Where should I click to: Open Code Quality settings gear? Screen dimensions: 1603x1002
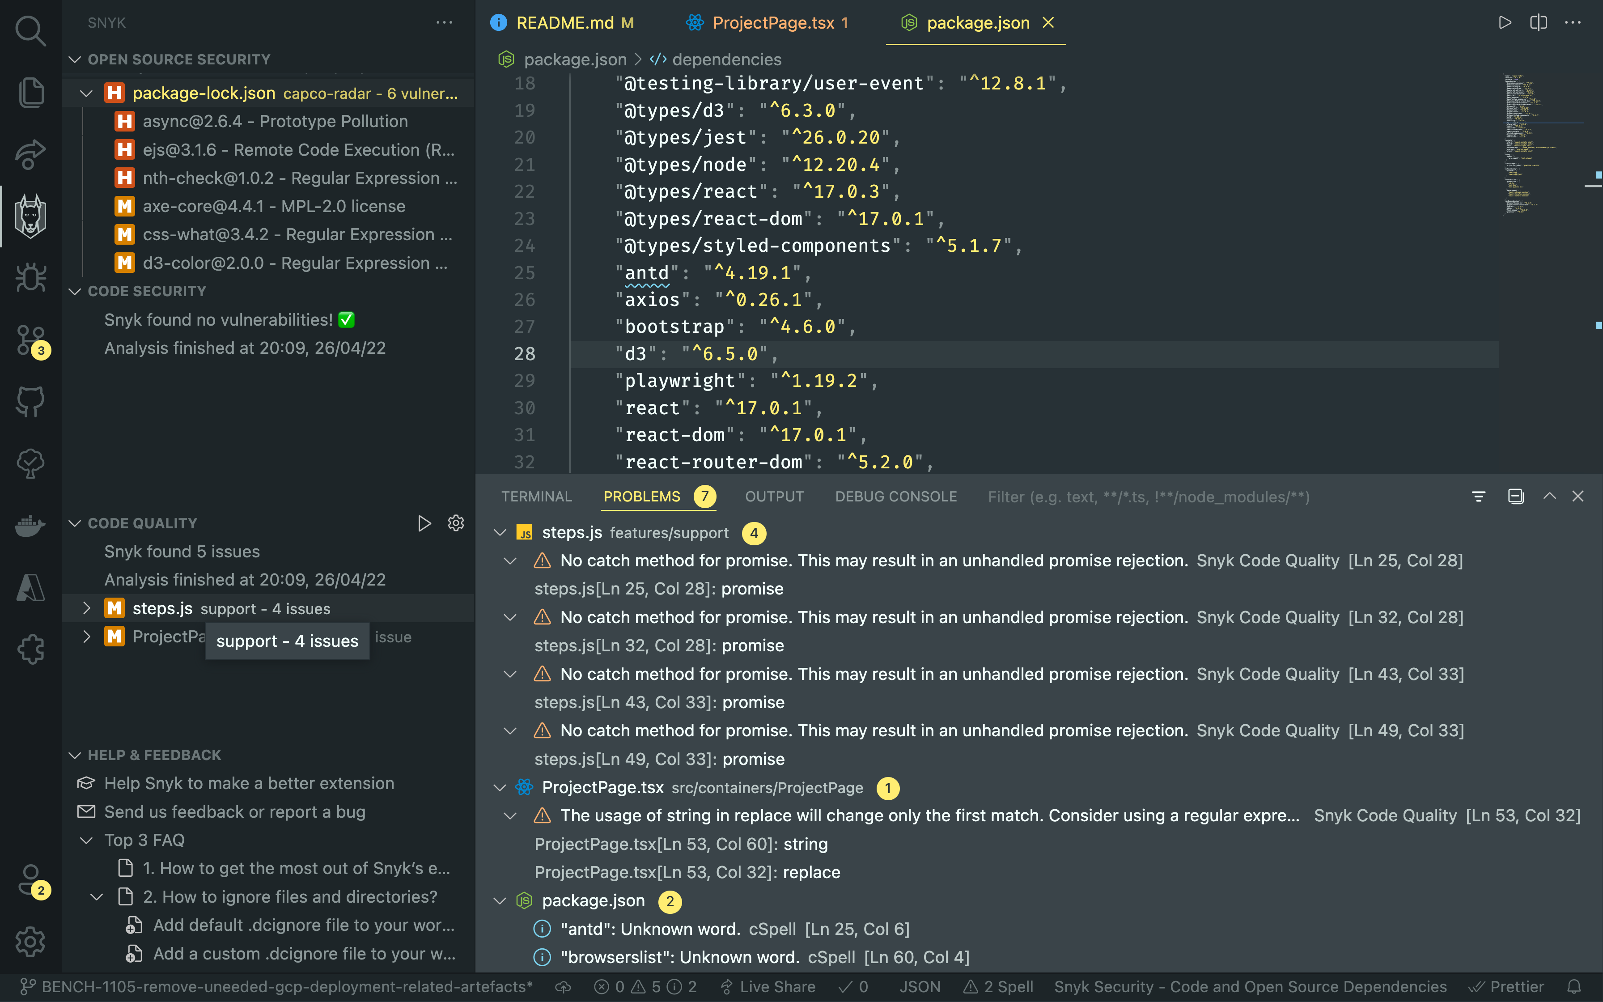click(x=456, y=523)
